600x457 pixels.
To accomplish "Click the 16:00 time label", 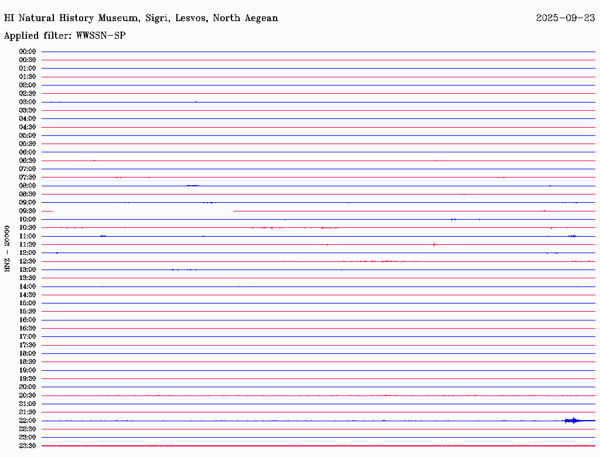I will pos(28,320).
